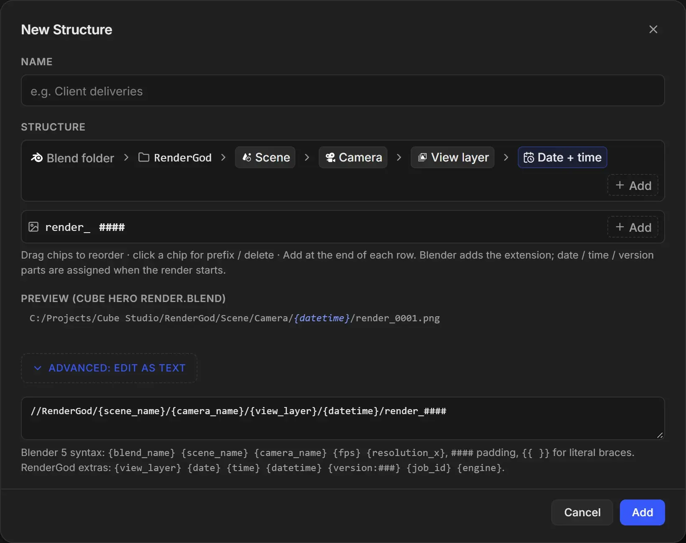Click the STRUCTURE section label
This screenshot has width=686, height=543.
(53, 127)
